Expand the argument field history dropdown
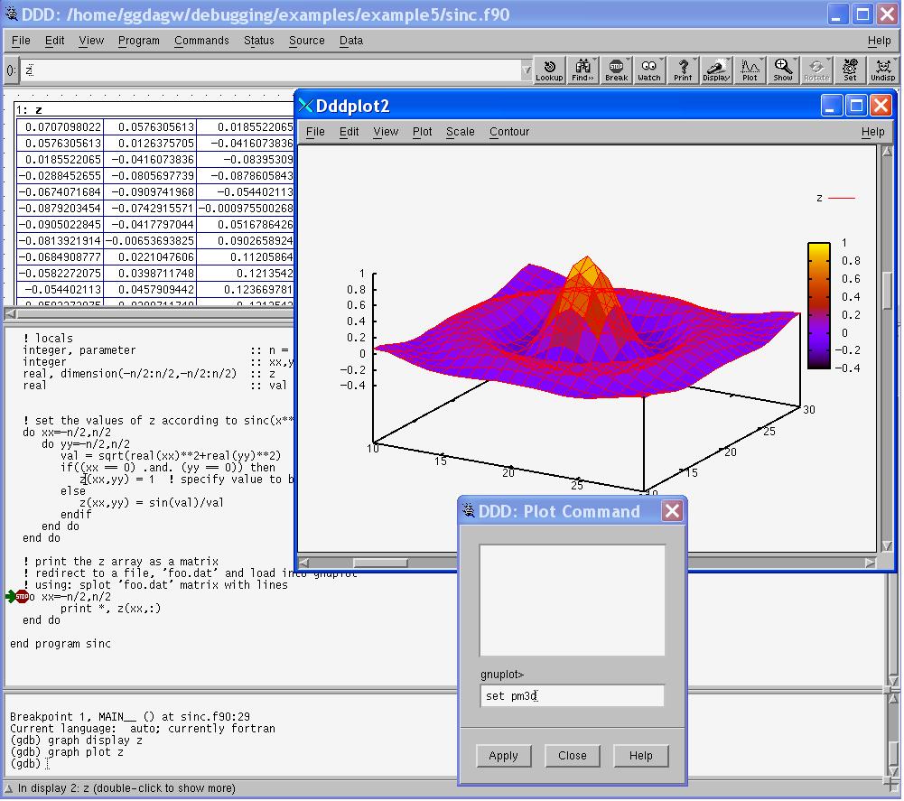The height and width of the screenshot is (801, 904). (527, 70)
